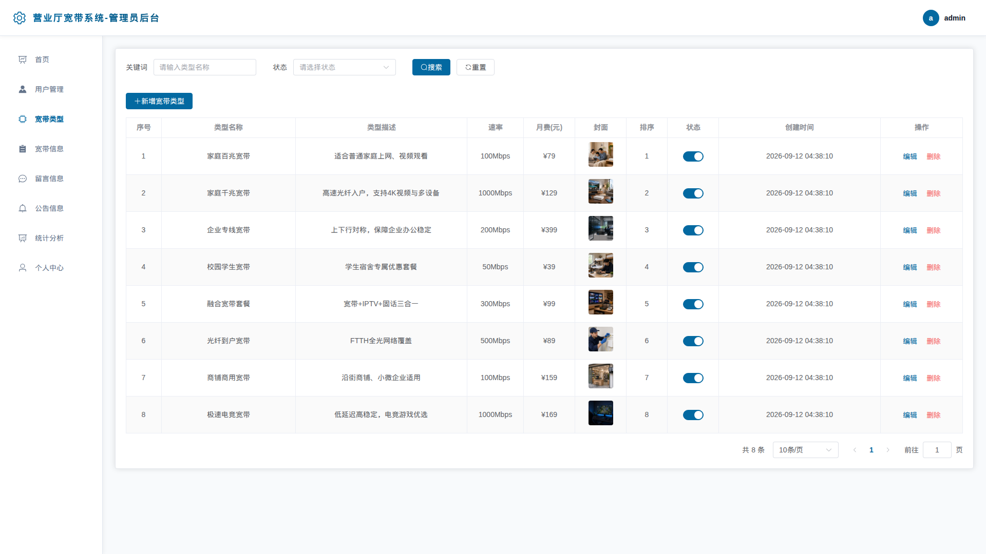The width and height of the screenshot is (986, 554).
Task: Open cover thumbnail of 校园学生宽带
Action: click(600, 265)
